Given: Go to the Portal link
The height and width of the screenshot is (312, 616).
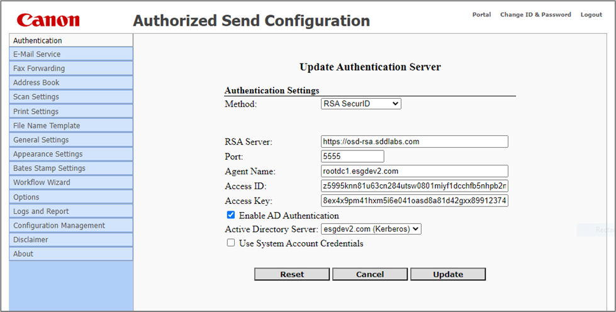Looking at the screenshot, I should click(x=481, y=14).
